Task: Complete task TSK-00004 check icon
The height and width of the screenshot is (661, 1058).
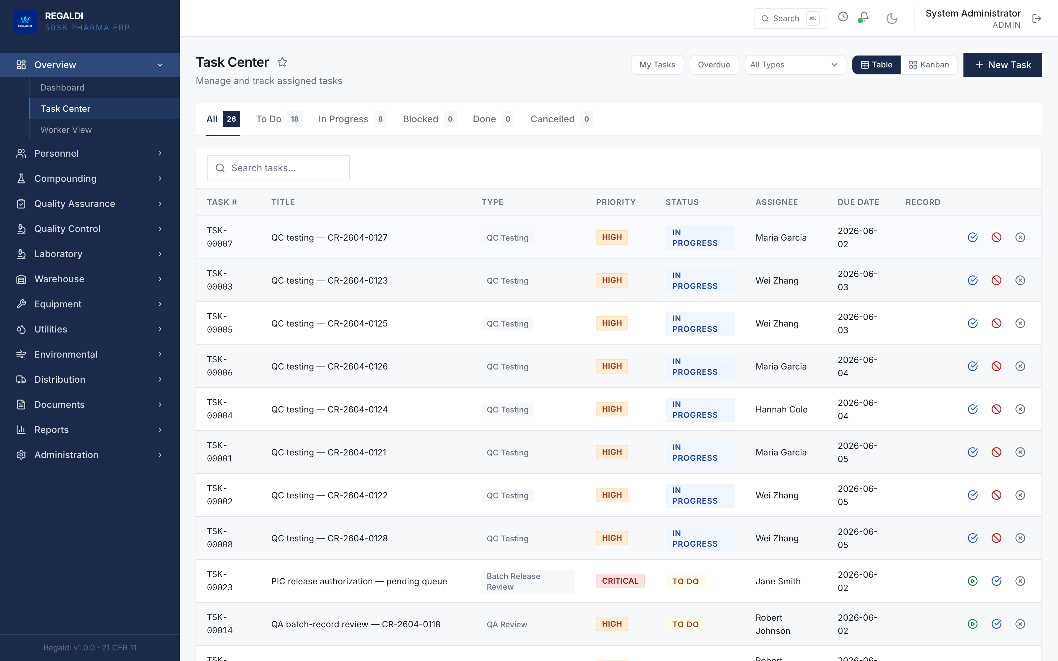Action: tap(972, 409)
